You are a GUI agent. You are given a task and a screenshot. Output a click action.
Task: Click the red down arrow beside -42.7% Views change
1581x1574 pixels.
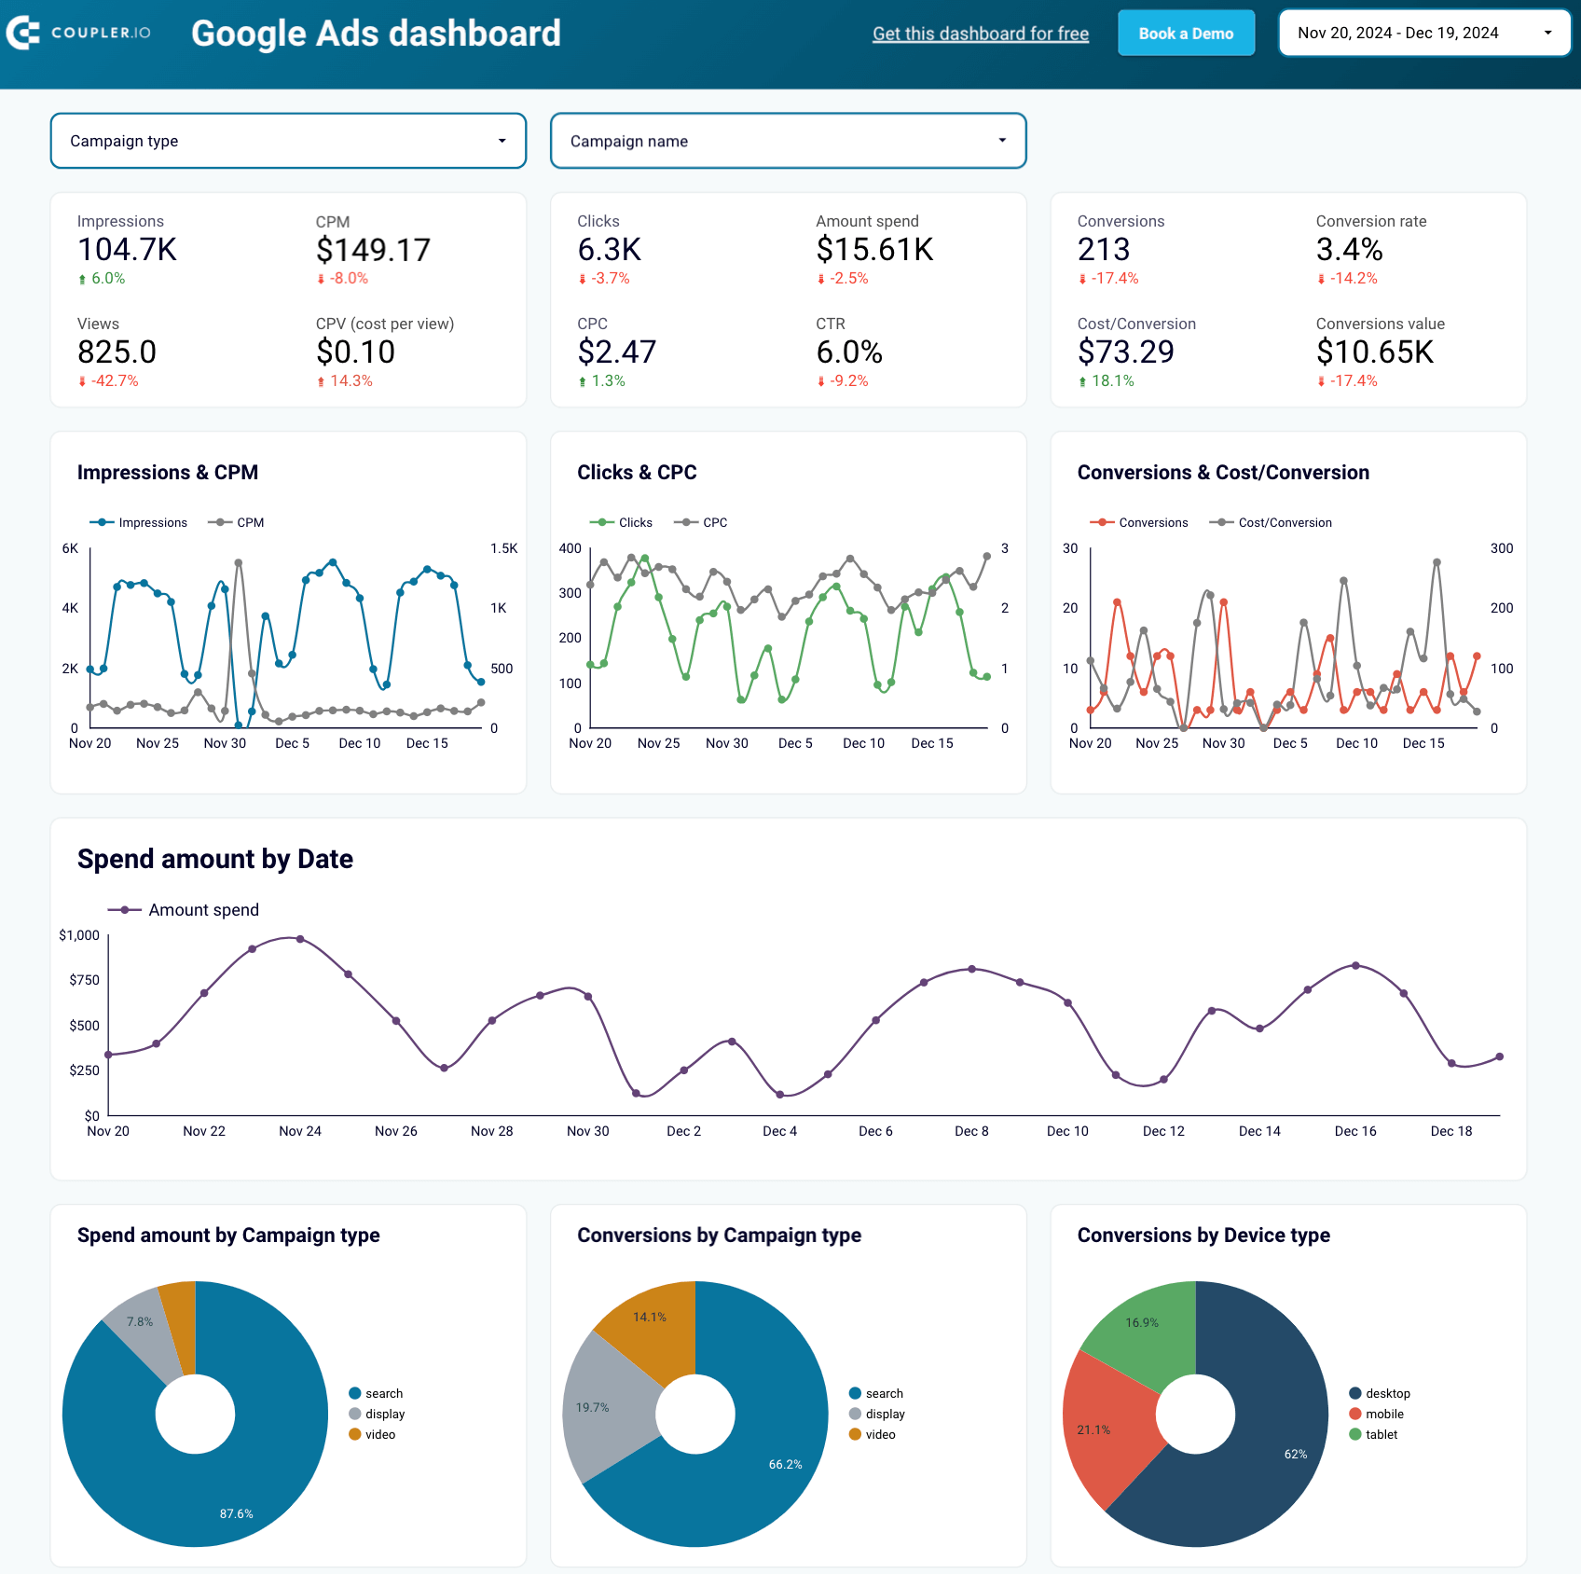pos(82,381)
